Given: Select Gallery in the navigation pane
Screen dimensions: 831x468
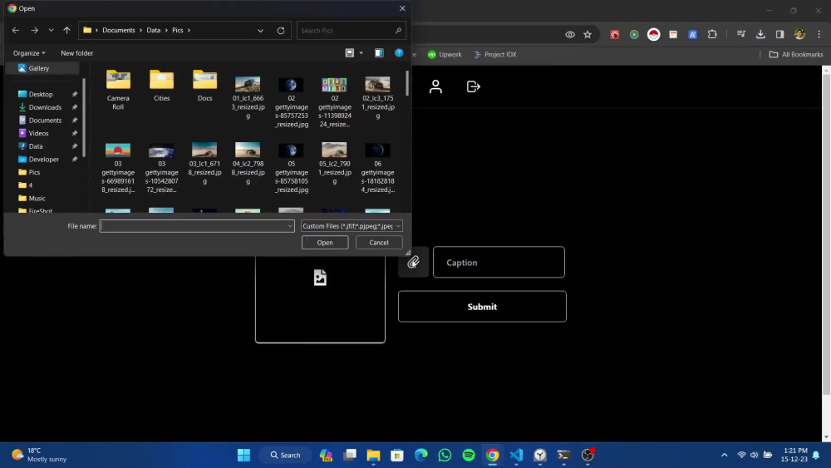Looking at the screenshot, I should (42, 68).
